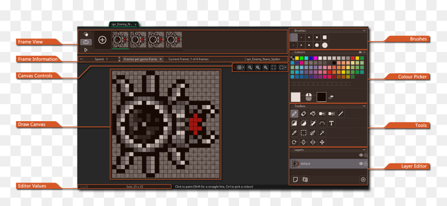Collapse the Toolbox panel
The width and height of the screenshot is (447, 206).
point(364,106)
